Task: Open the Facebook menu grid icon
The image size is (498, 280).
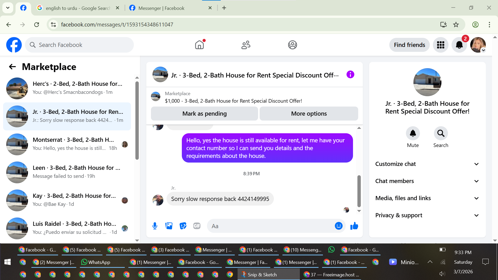Action: (x=440, y=45)
